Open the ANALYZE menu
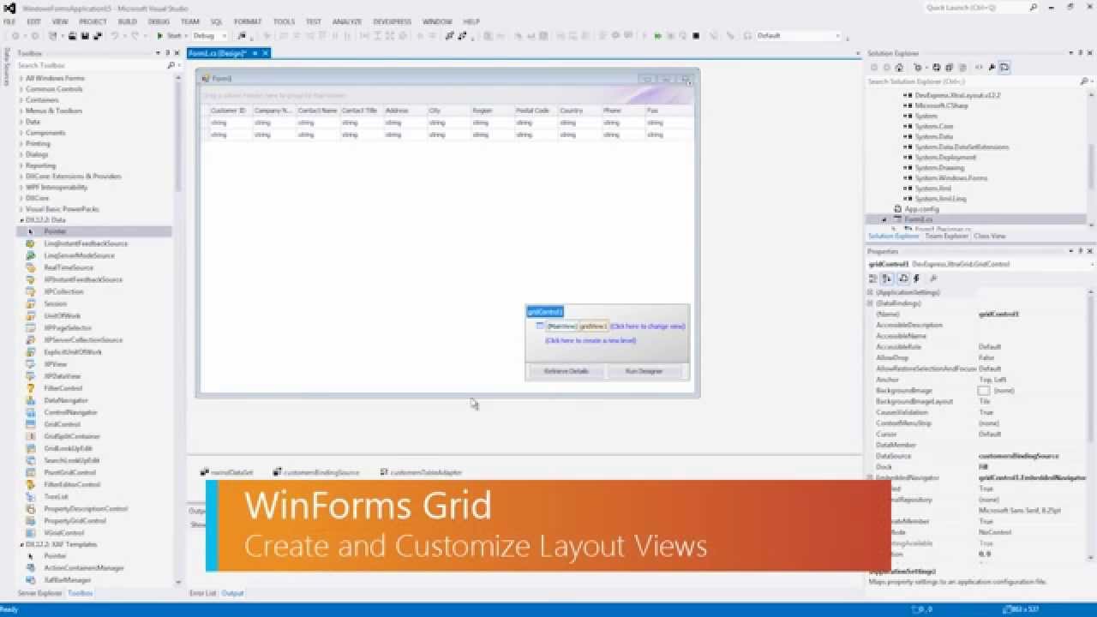1097x617 pixels. click(x=347, y=21)
